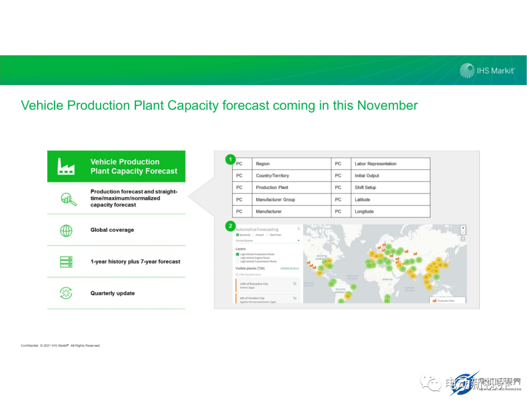This screenshot has height=407, width=527.
Task: Toggle fullscreen map view
Action: coord(463,239)
